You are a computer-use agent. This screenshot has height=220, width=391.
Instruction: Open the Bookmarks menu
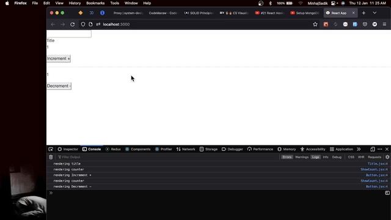point(95,3)
